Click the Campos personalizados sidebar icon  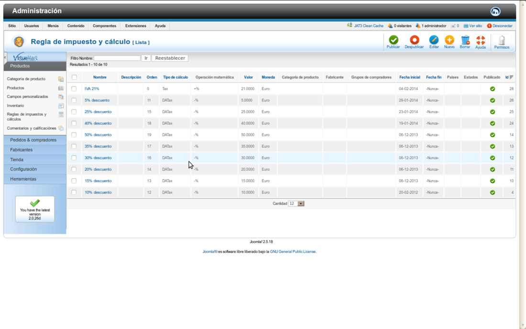[61, 97]
